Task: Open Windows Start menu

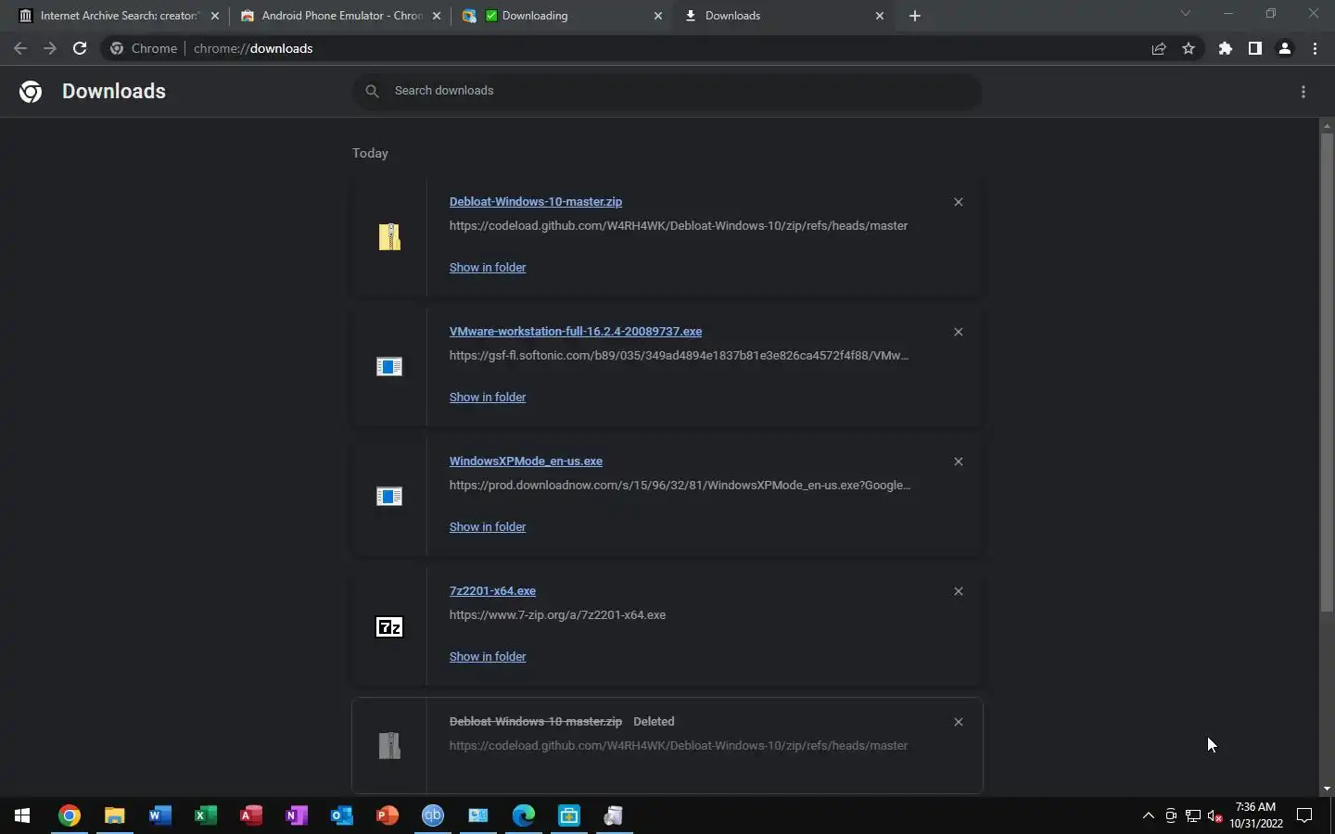Action: coord(22,815)
